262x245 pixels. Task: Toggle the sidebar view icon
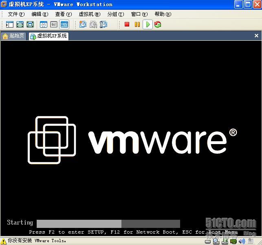coord(9,24)
